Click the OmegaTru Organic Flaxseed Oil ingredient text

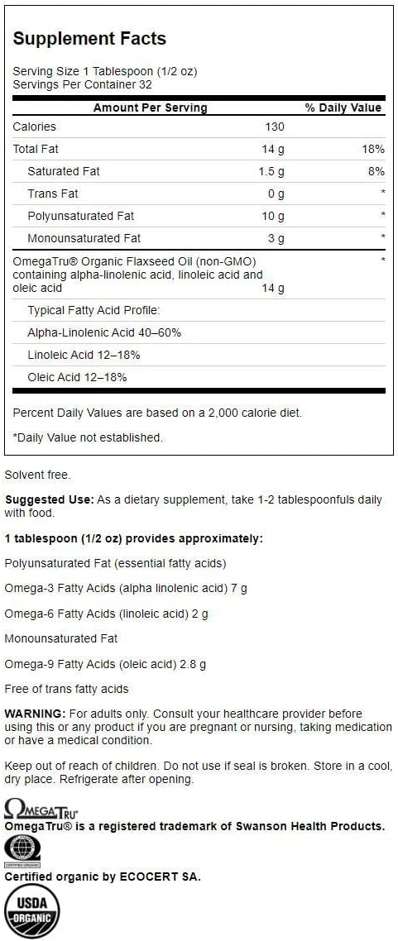click(x=139, y=275)
